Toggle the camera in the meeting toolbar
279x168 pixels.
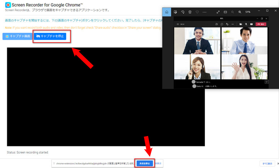pos(240,24)
